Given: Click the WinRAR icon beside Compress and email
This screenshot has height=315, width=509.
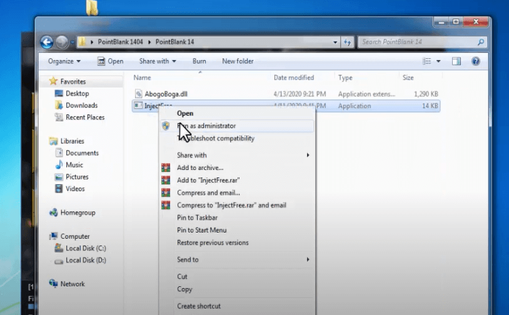Looking at the screenshot, I should coord(166,192).
